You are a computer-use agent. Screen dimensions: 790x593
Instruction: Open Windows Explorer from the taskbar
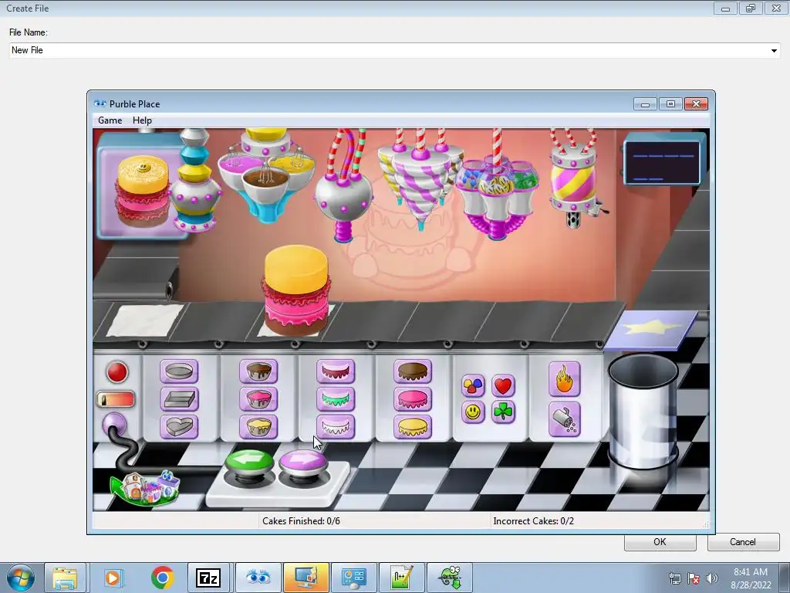click(x=66, y=578)
